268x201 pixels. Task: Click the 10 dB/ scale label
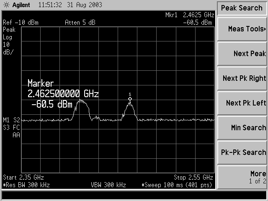pyautogui.click(x=8, y=49)
